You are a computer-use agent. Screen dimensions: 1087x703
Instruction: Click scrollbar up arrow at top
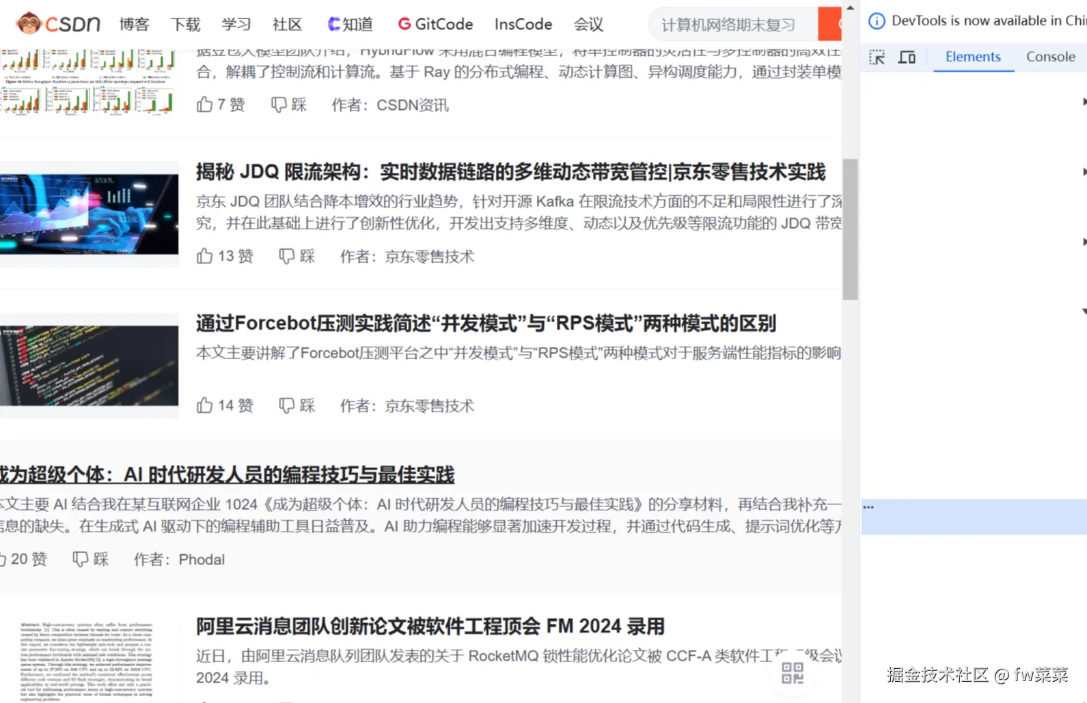(x=850, y=8)
